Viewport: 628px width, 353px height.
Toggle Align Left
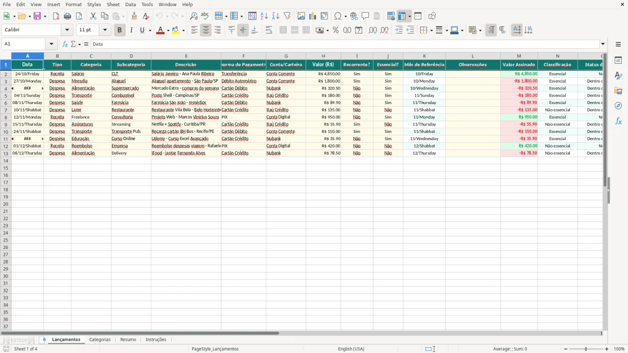[194, 30]
